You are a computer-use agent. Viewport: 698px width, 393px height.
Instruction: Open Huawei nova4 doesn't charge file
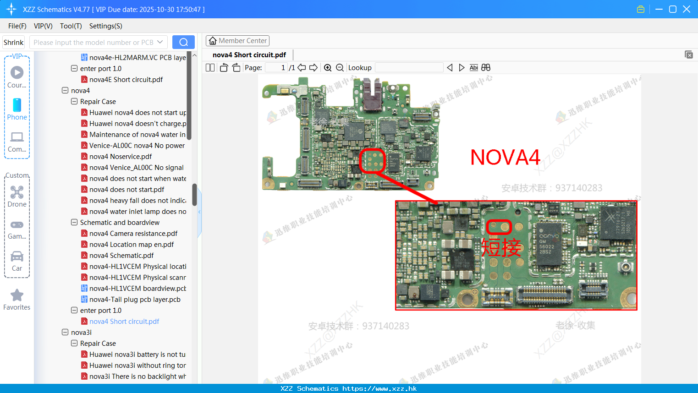(x=137, y=124)
